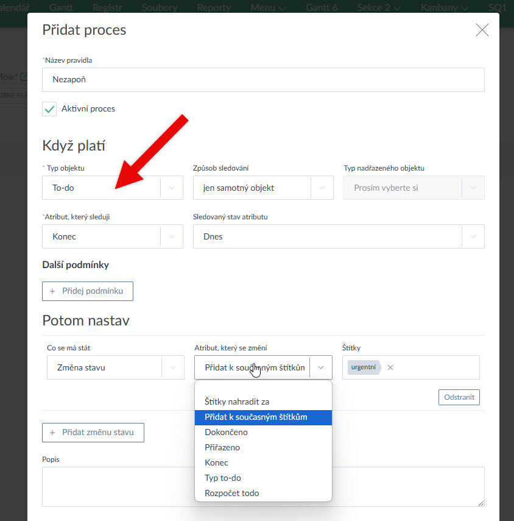Select Štítky nahradit za option
This screenshot has width=514, height=521.
[x=237, y=402]
